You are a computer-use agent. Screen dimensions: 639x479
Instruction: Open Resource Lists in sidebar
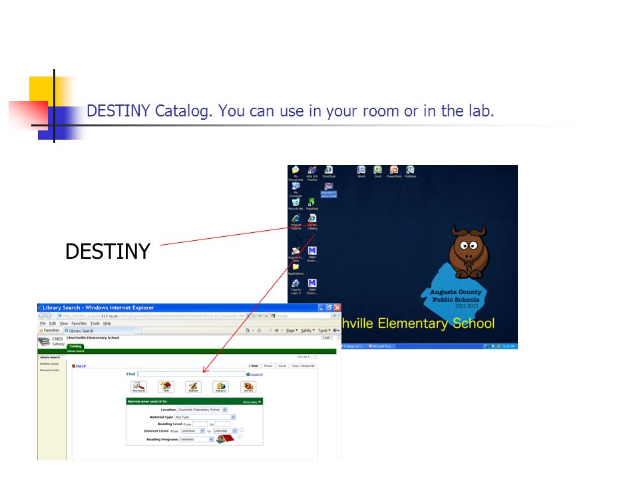pos(49,371)
